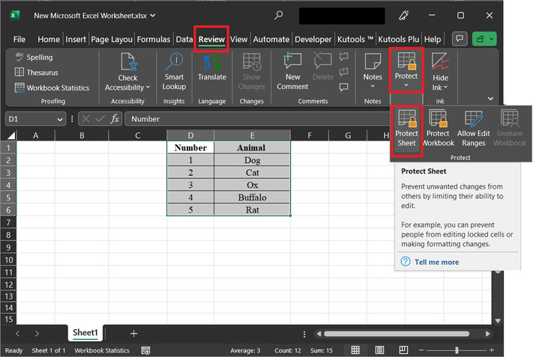Open Allow Edit Ranges
Viewport: 536px width, 357px height.
pos(473,128)
